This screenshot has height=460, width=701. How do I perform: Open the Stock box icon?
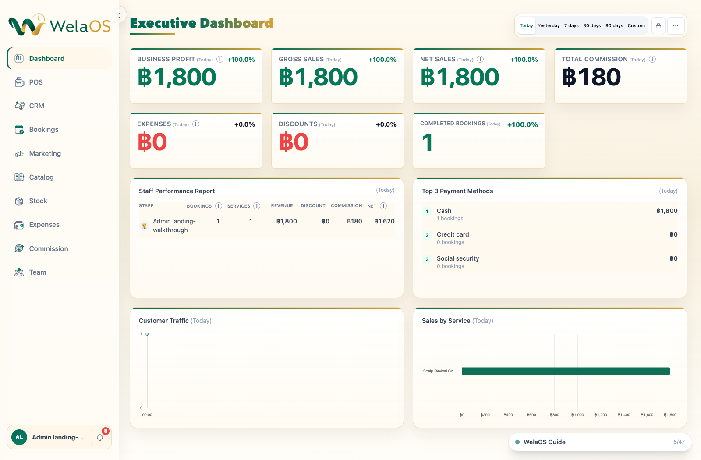click(19, 201)
